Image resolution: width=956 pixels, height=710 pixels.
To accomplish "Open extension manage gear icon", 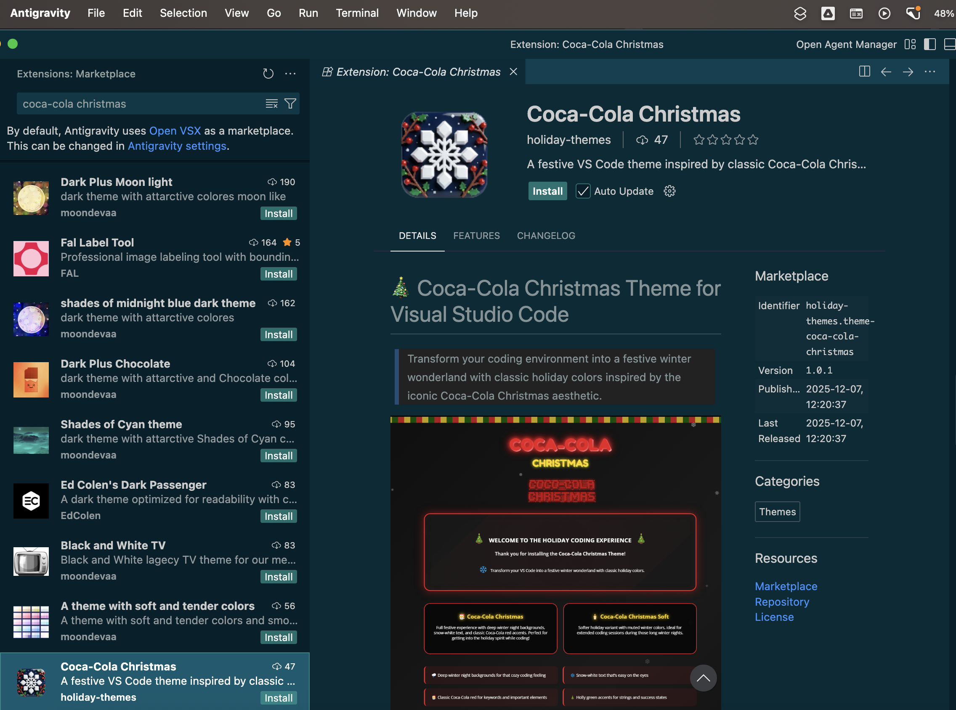I will tap(669, 191).
